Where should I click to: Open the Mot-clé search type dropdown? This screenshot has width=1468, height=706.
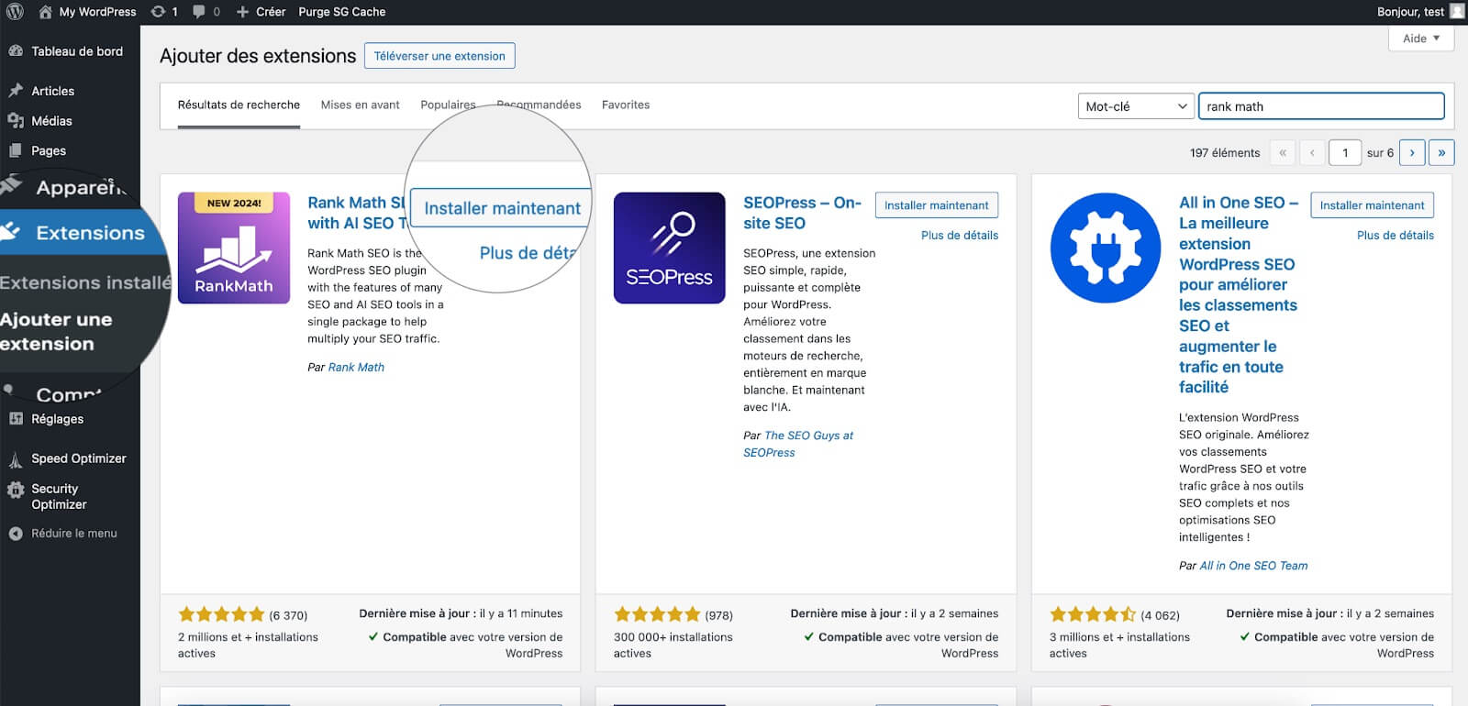point(1136,106)
